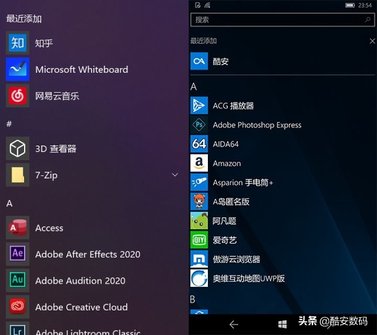The height and width of the screenshot is (335, 377).
Task: Dismiss phone 最近添加 section with X
Action: pos(372,41)
